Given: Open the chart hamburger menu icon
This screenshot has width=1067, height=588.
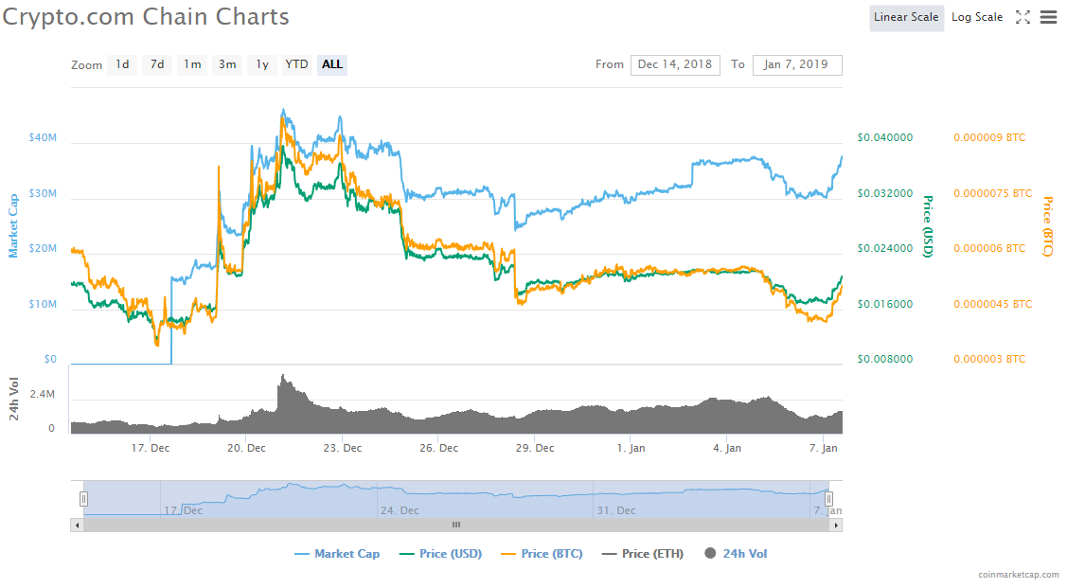Looking at the screenshot, I should 1049,17.
